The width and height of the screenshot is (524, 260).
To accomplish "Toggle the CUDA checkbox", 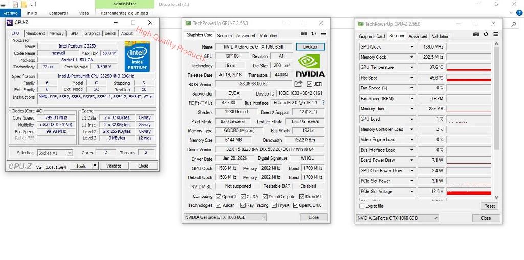I will 243,197.
